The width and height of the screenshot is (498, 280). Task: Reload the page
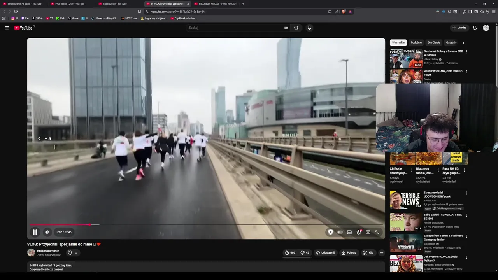16,12
